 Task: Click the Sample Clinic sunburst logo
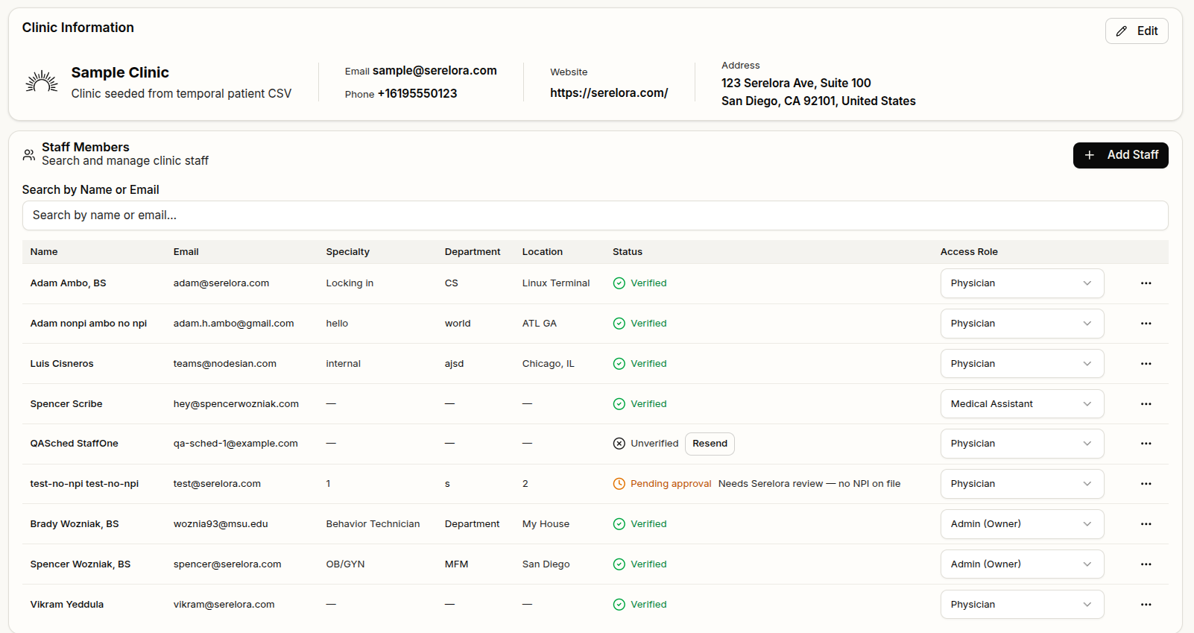(x=42, y=82)
